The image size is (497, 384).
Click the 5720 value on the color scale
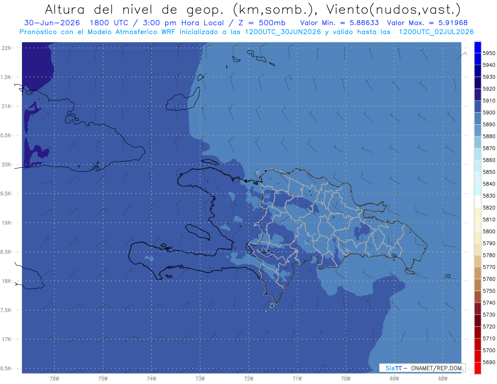pos(489,326)
